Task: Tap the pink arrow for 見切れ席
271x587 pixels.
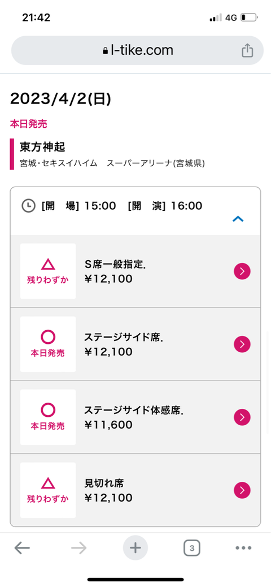Action: [242, 490]
